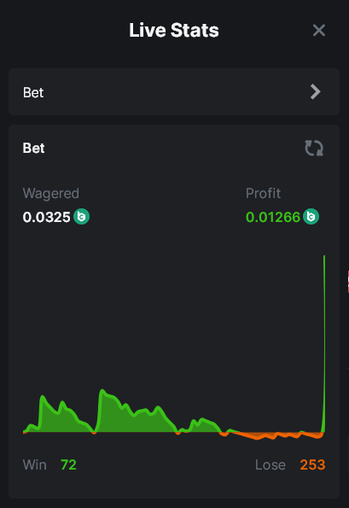Open the Bet selector row

174,91
